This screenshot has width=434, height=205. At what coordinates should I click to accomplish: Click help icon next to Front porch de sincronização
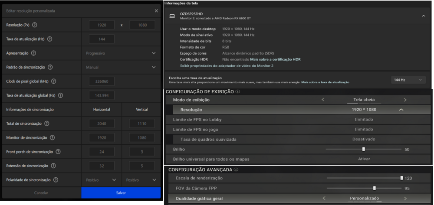(x=58, y=152)
